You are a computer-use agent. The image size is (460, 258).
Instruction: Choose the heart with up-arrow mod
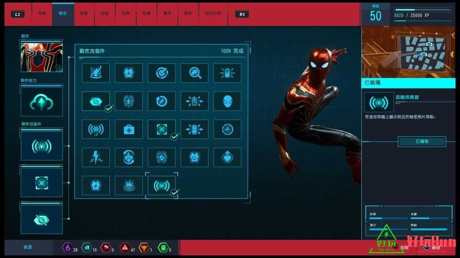click(x=227, y=157)
